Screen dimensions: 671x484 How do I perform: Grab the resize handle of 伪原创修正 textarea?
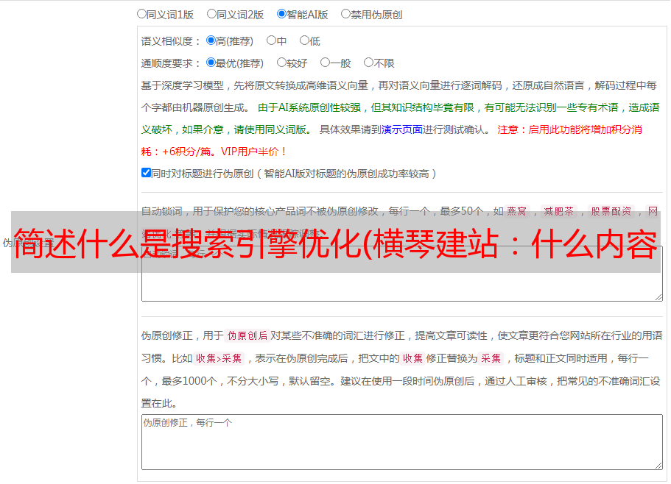[658, 466]
